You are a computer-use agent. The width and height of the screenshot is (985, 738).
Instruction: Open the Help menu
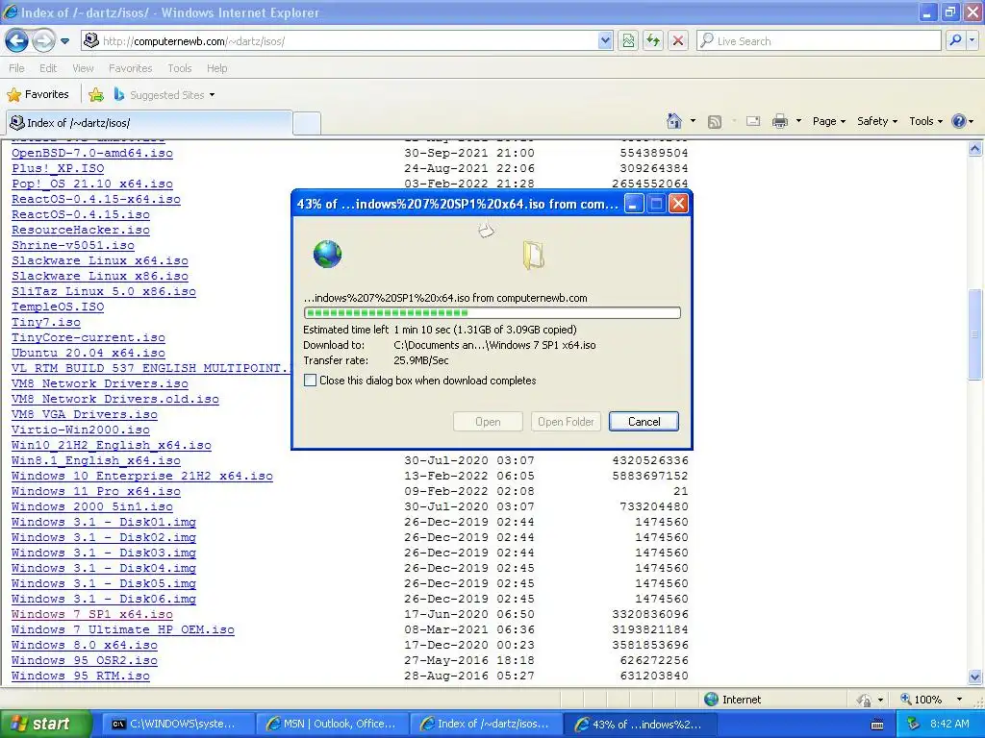216,68
